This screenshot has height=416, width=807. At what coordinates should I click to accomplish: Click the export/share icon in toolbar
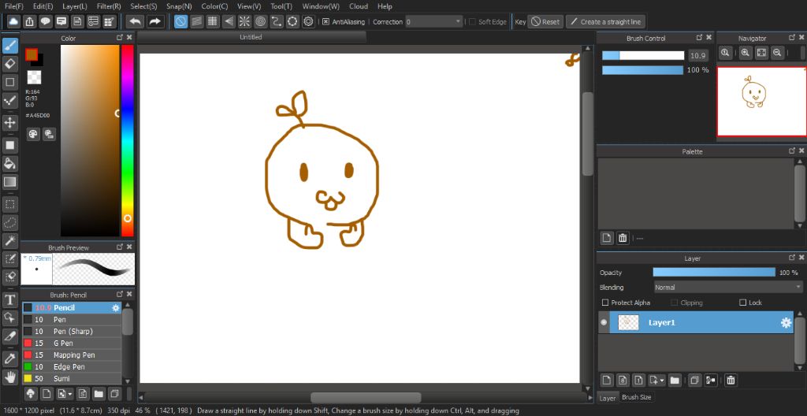click(30, 21)
